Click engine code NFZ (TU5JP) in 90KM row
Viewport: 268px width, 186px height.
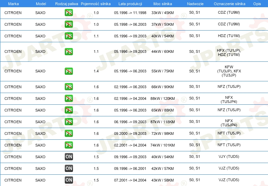[x=229, y=86]
